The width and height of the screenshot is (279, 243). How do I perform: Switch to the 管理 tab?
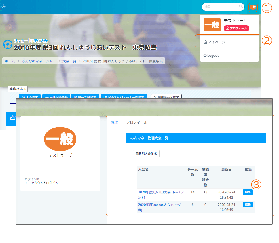(114, 122)
